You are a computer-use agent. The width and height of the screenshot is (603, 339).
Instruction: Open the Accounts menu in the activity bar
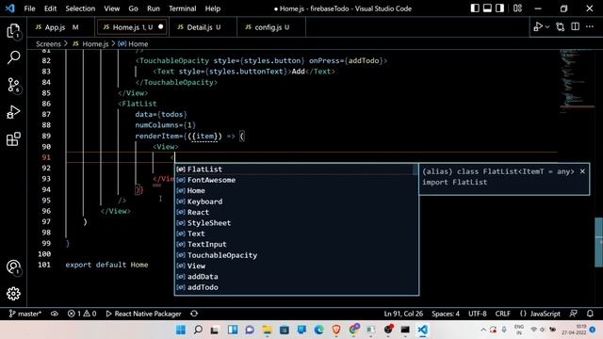13,267
